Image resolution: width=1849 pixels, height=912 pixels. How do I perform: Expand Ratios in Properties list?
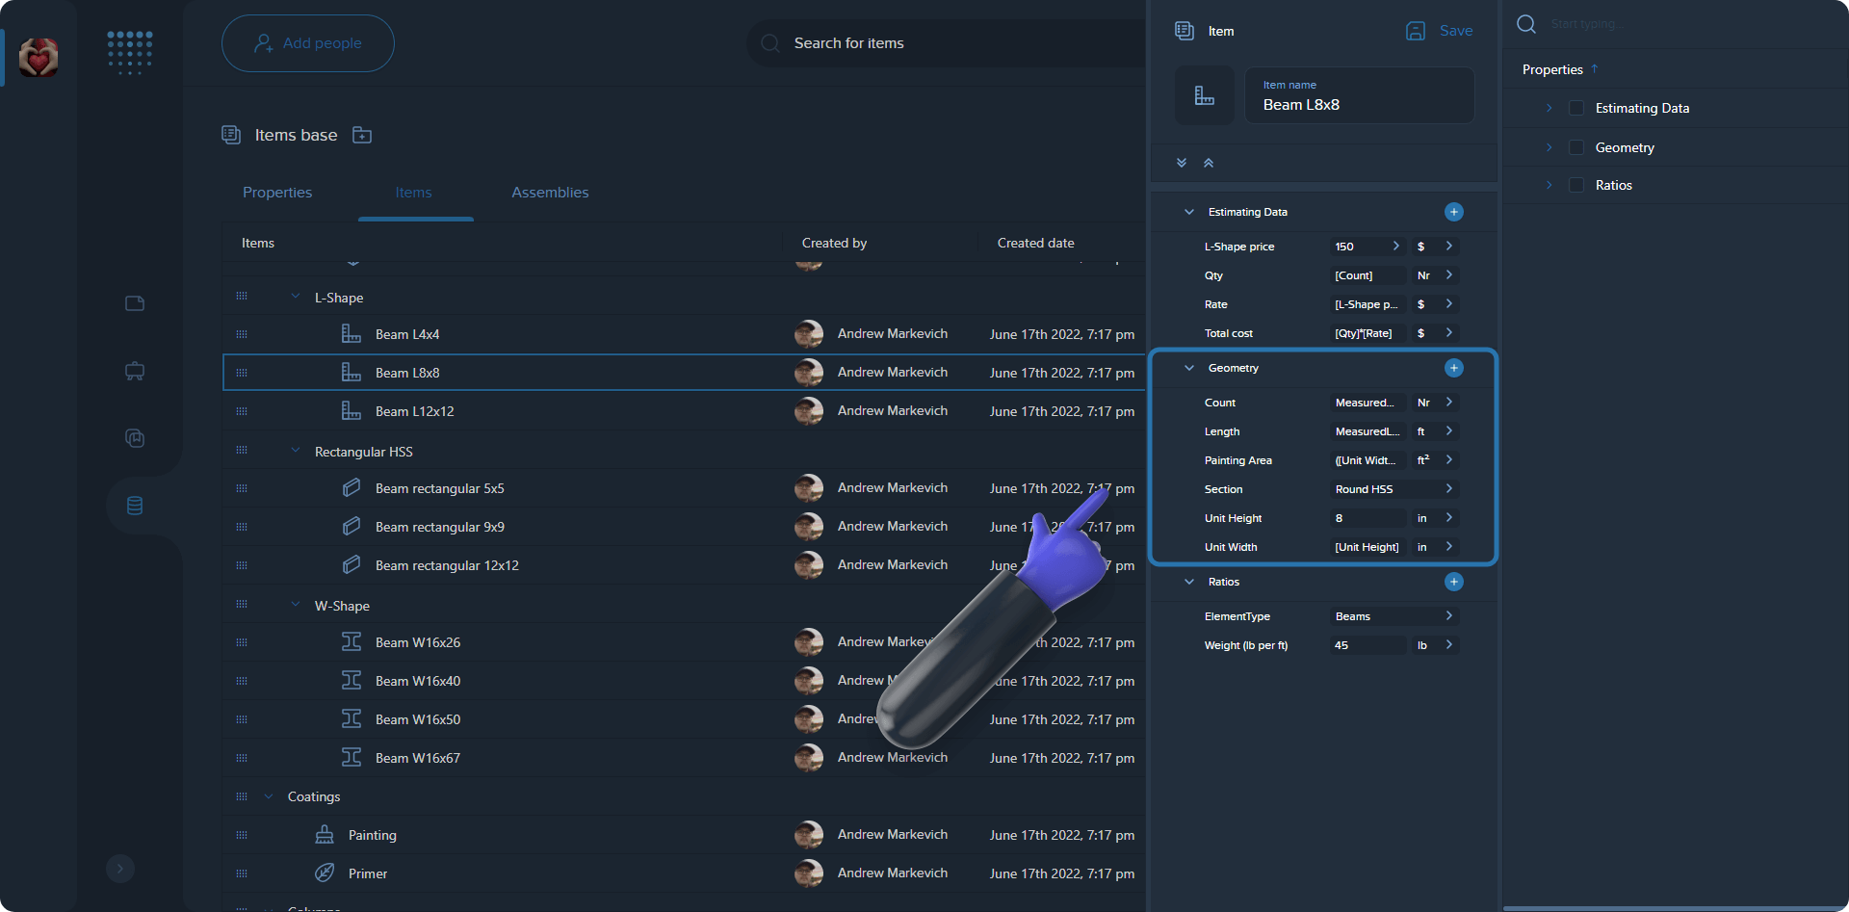click(1549, 185)
